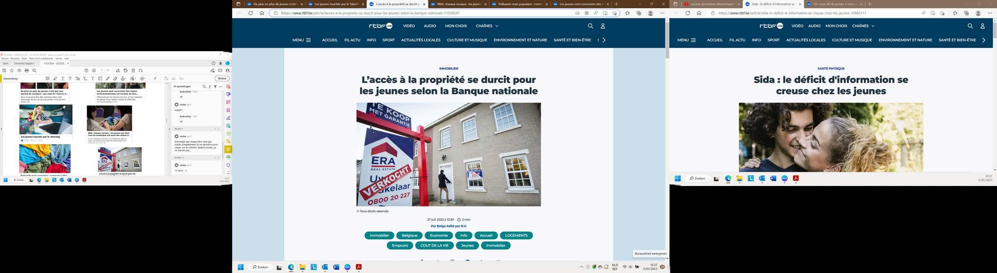Open the Acrobat notifications bell
This screenshot has height=273, width=997.
click(x=221, y=63)
